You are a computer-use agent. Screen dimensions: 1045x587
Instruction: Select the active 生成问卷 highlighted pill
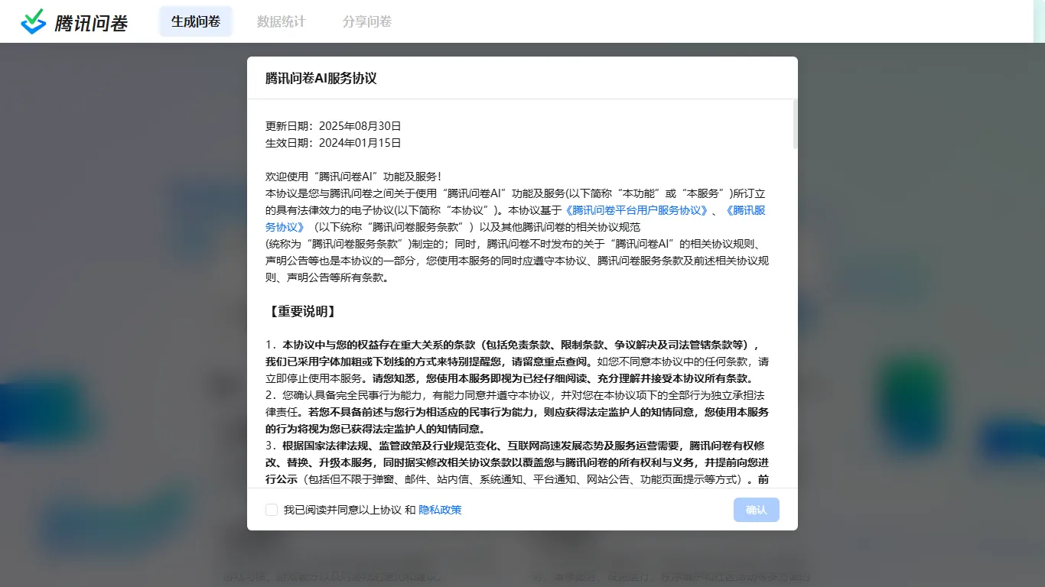point(195,21)
